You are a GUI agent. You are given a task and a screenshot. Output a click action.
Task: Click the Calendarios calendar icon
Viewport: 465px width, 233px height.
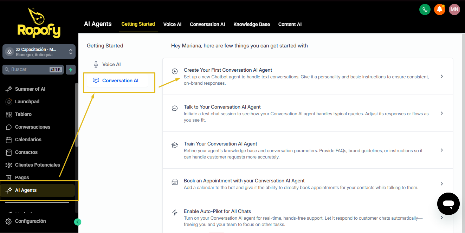click(x=9, y=140)
